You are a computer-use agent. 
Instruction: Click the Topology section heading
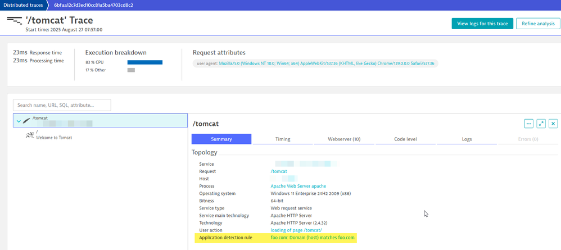click(204, 152)
